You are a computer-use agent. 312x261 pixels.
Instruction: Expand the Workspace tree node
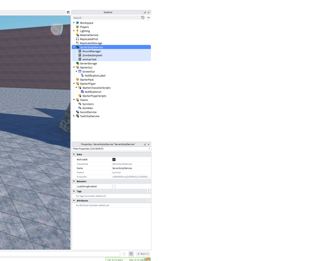74,22
